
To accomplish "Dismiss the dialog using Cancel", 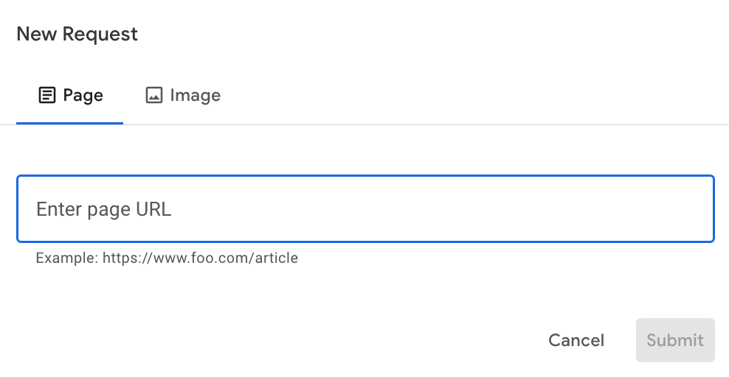I will (576, 340).
